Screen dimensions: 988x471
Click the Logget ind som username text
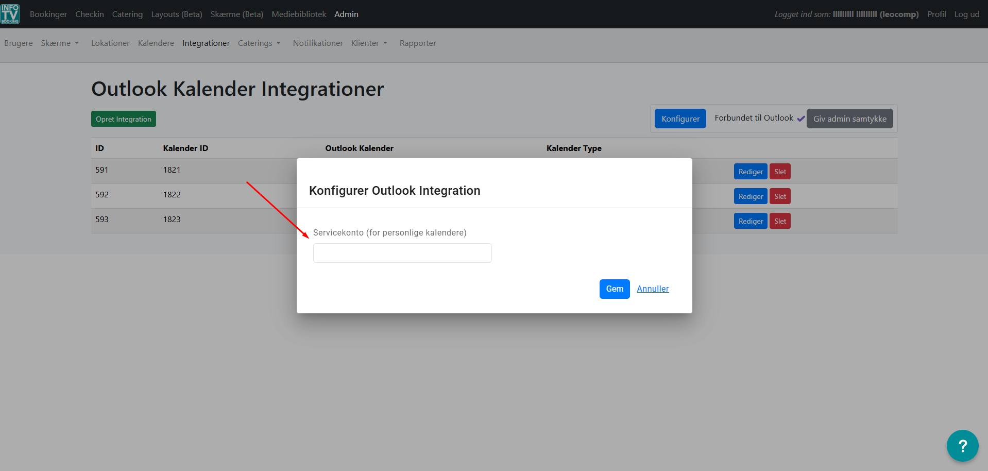pyautogui.click(x=846, y=14)
